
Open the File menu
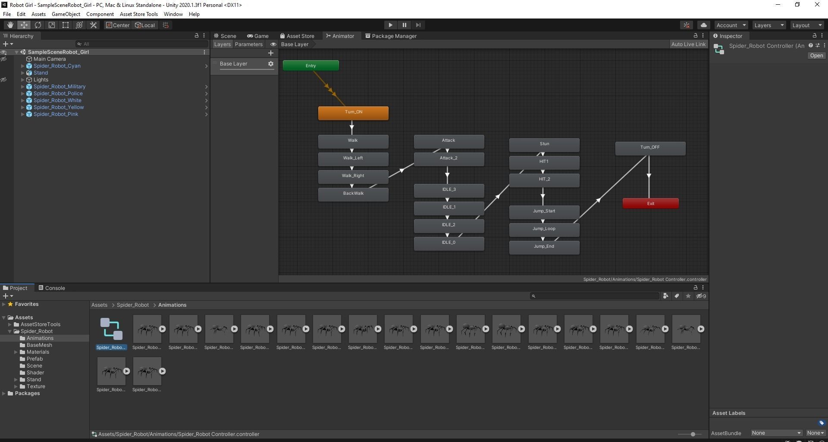(7, 14)
